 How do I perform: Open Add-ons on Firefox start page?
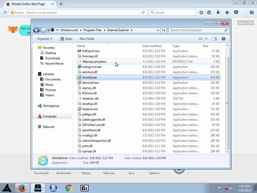pyautogui.click(x=109, y=173)
